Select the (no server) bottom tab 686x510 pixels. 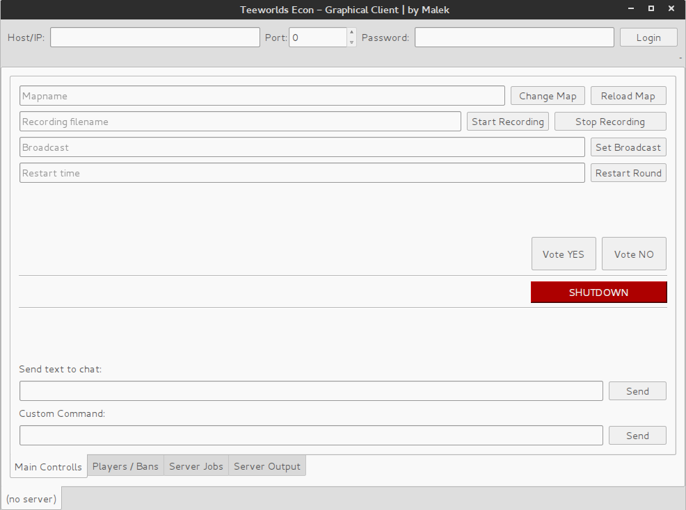point(31,499)
